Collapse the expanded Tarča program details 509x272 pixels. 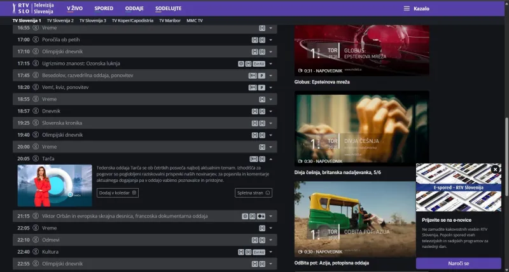click(x=271, y=158)
